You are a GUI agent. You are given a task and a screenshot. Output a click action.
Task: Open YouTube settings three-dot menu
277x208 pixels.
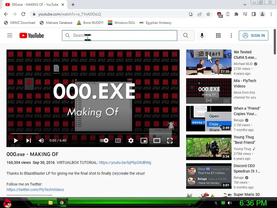click(231, 35)
